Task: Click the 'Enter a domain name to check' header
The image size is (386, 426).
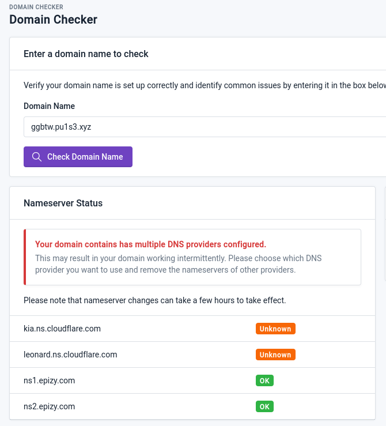Action: point(86,54)
